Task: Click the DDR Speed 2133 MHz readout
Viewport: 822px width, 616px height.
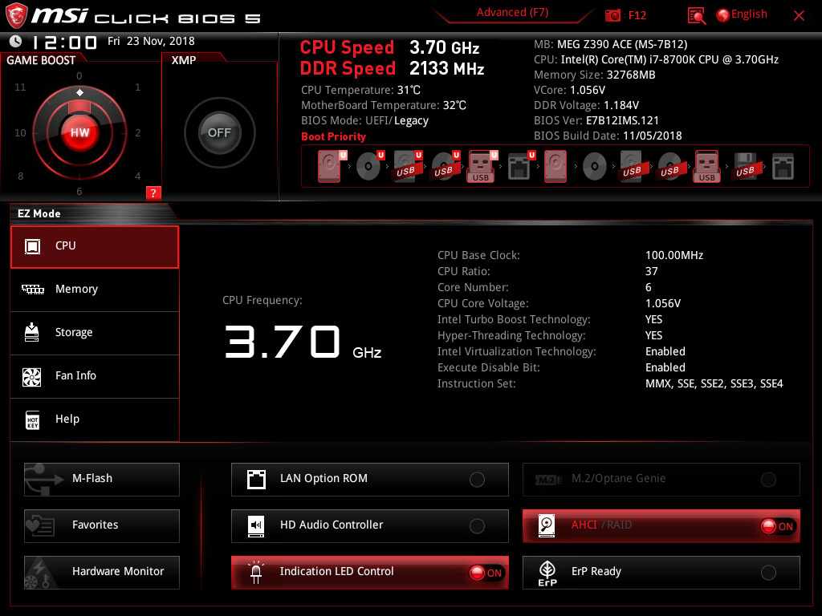Action: pyautogui.click(x=392, y=69)
